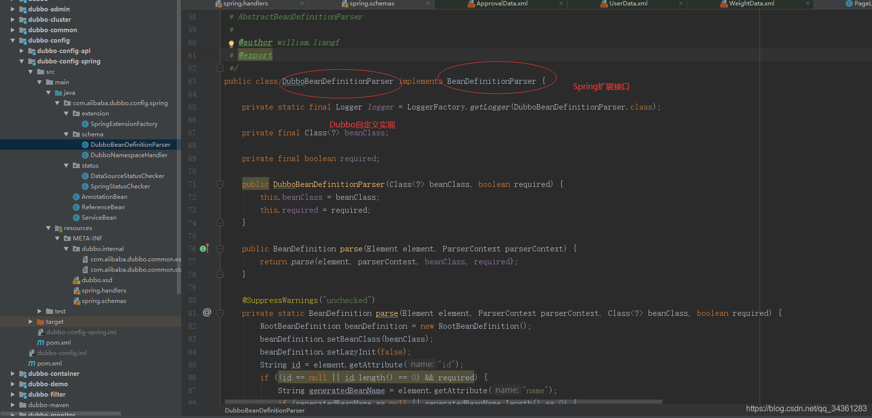Screen dimensions: 872x418
Task: Click line number 65 in gutter
Action: tap(192, 107)
